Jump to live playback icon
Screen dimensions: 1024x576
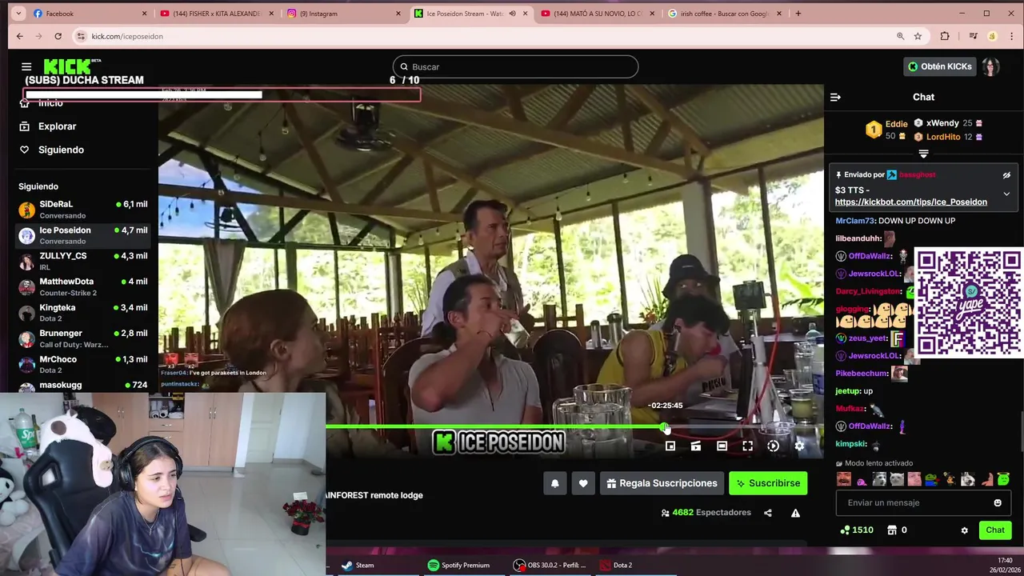(x=773, y=446)
